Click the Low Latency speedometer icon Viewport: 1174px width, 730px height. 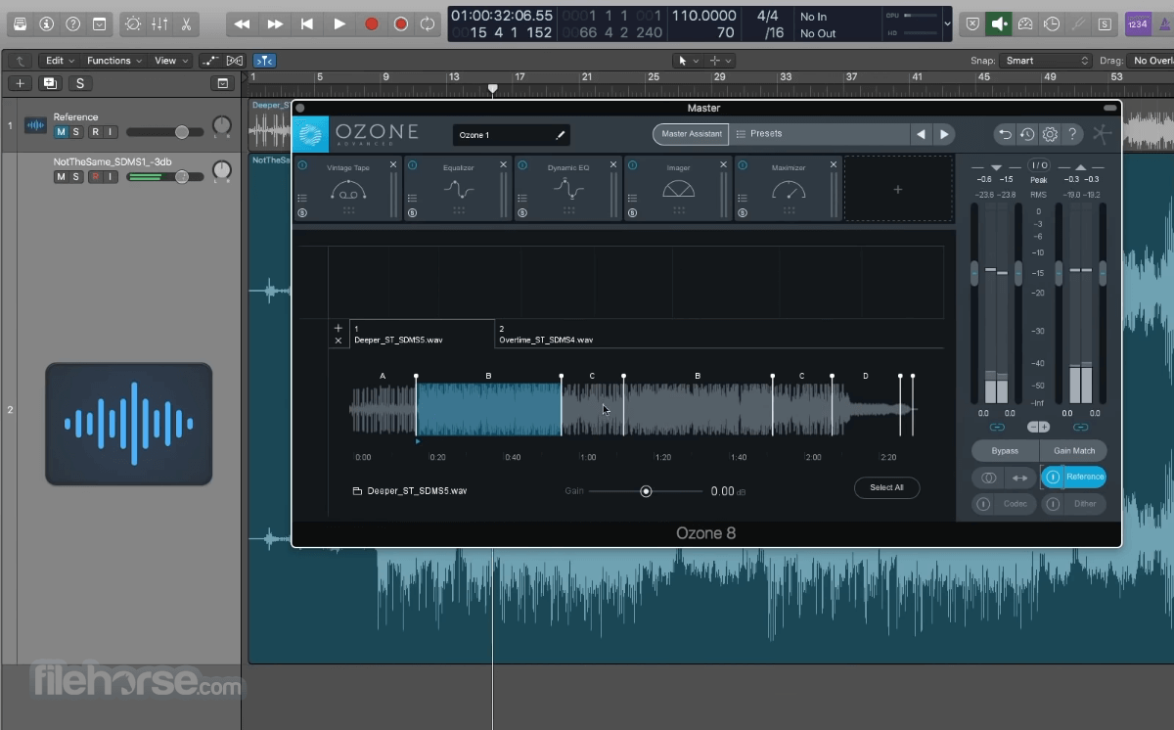click(x=1025, y=23)
